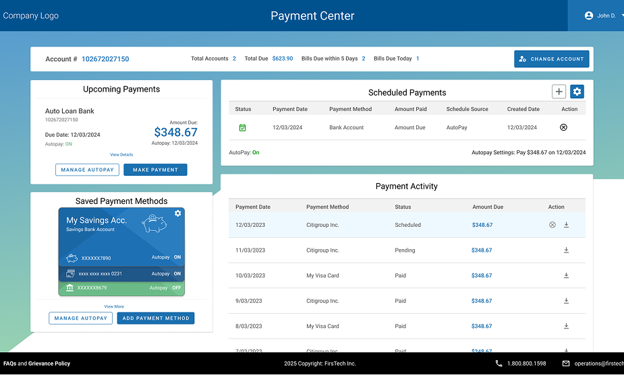Cancel the 12/03/2023 Citigroup scheduled activity
624x375 pixels.
coord(552,225)
